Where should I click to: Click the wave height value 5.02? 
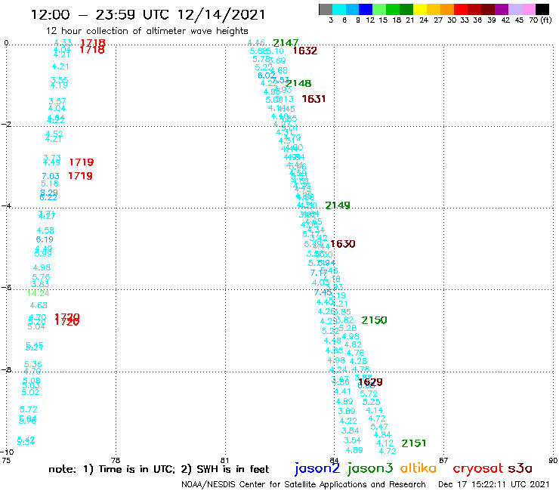(x=30, y=393)
